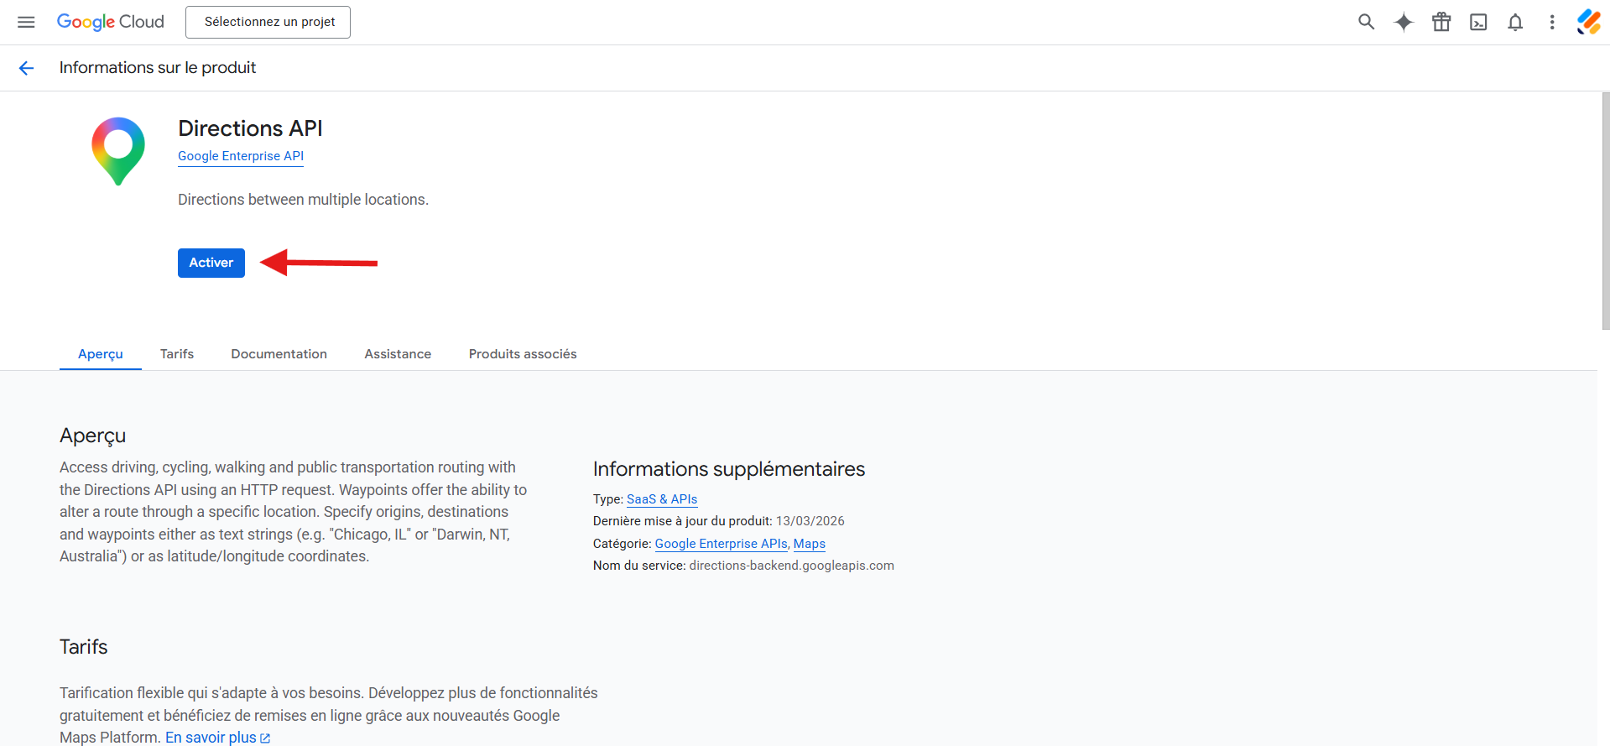1610x746 pixels.
Task: Click the 13/03/2026 update date
Action: pos(810,521)
